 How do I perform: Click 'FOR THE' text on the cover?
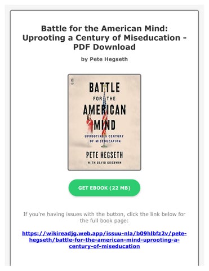[104, 99]
